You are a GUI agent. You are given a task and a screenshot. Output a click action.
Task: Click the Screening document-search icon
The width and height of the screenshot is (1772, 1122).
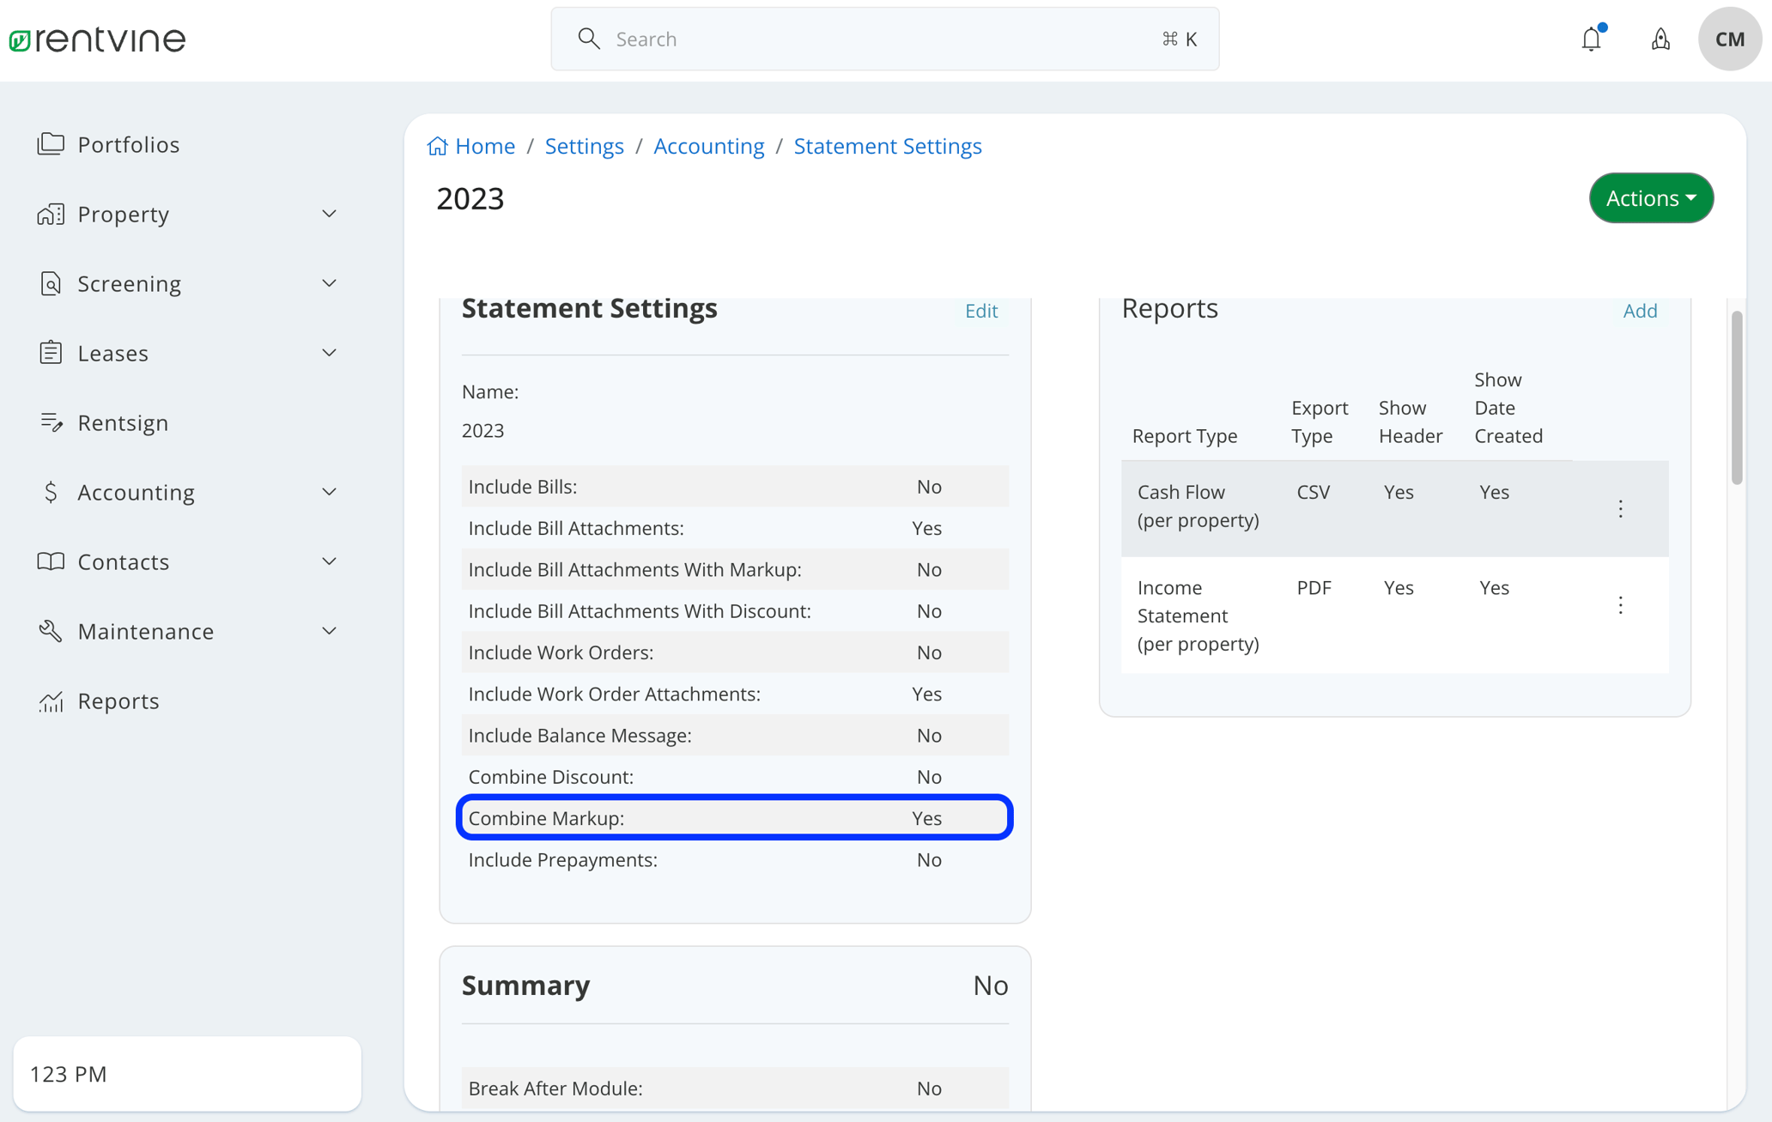click(x=52, y=283)
